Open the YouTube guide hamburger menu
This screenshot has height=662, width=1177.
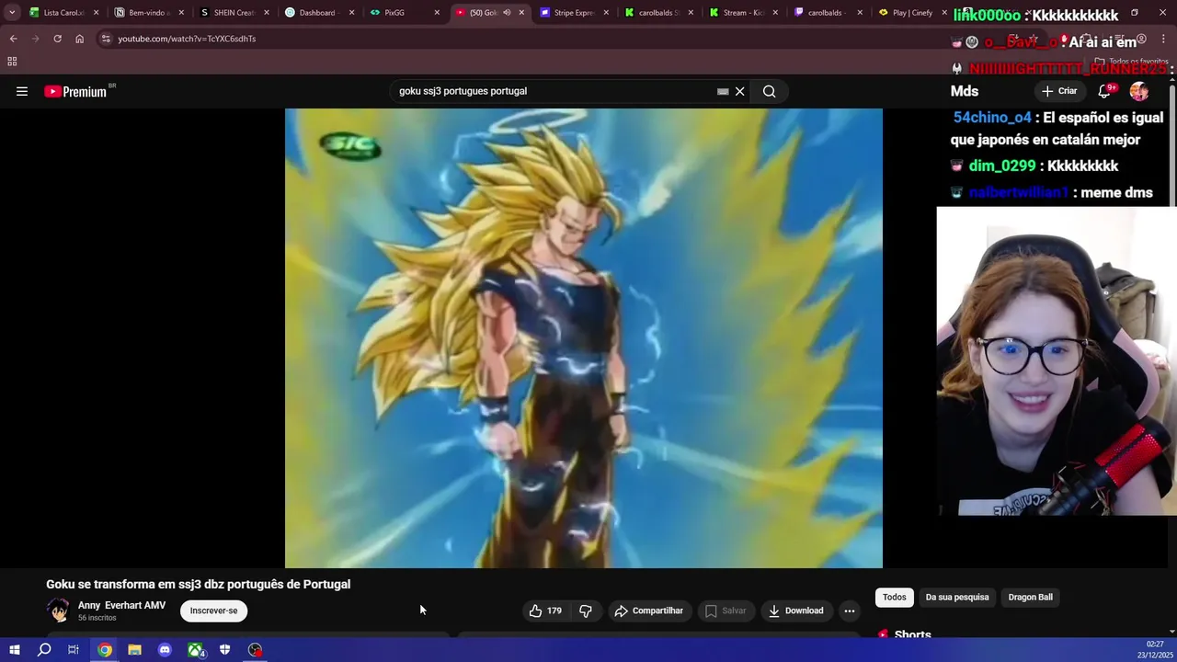click(22, 91)
